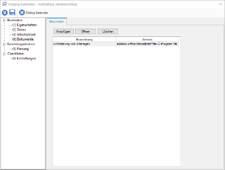Select (4) Dokumente tree entry
Screen dimensions: 225x170
[x=23, y=39]
